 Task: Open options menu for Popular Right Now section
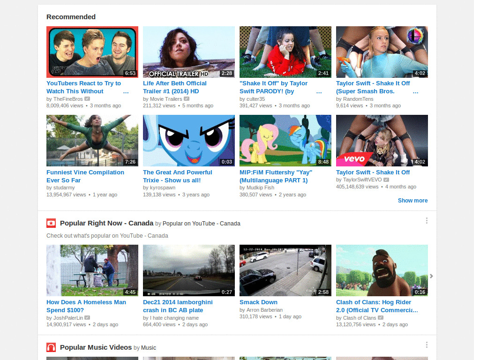pos(427,221)
